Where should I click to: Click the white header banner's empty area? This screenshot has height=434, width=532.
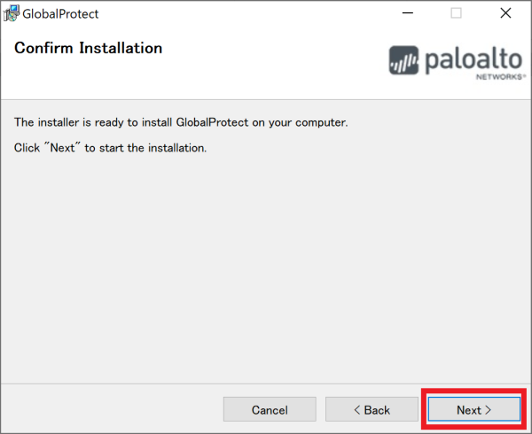click(x=266, y=75)
